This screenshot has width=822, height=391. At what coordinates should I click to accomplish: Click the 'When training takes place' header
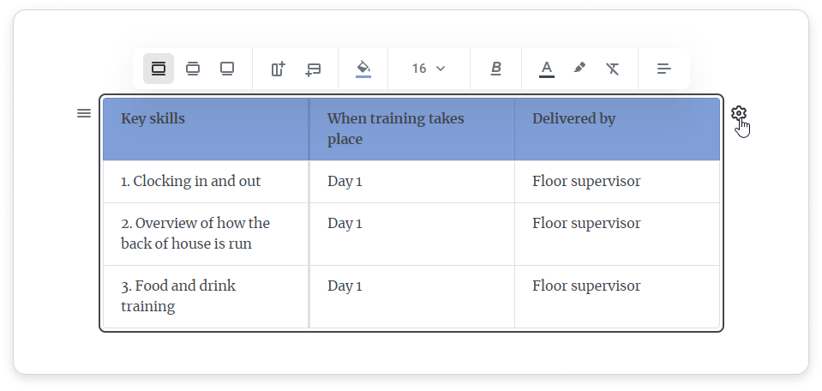(x=395, y=129)
